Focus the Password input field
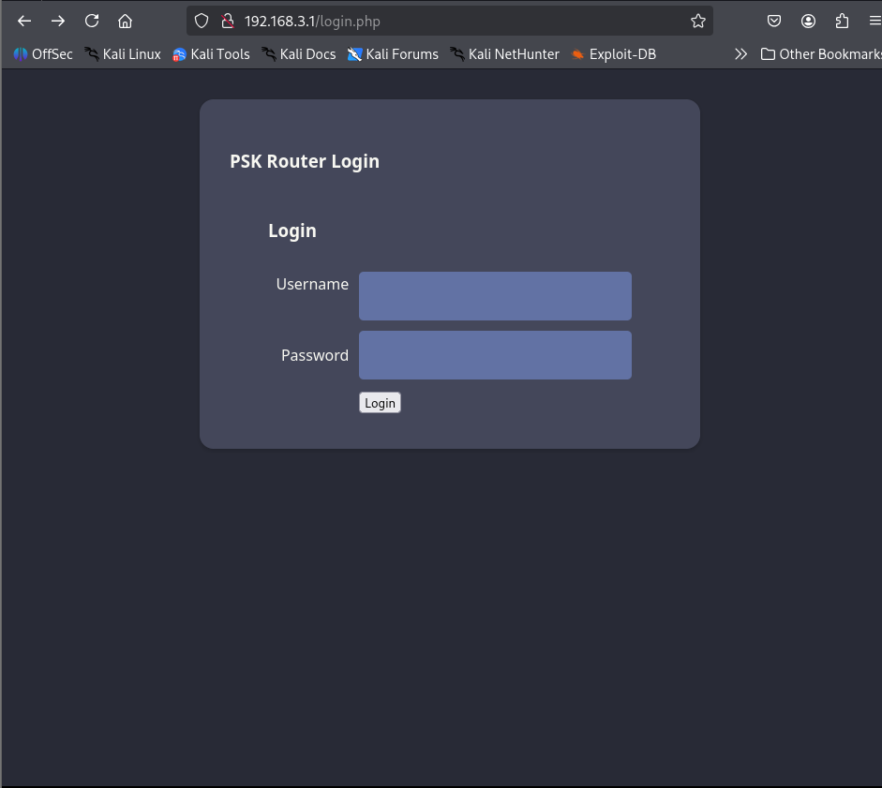 point(495,355)
